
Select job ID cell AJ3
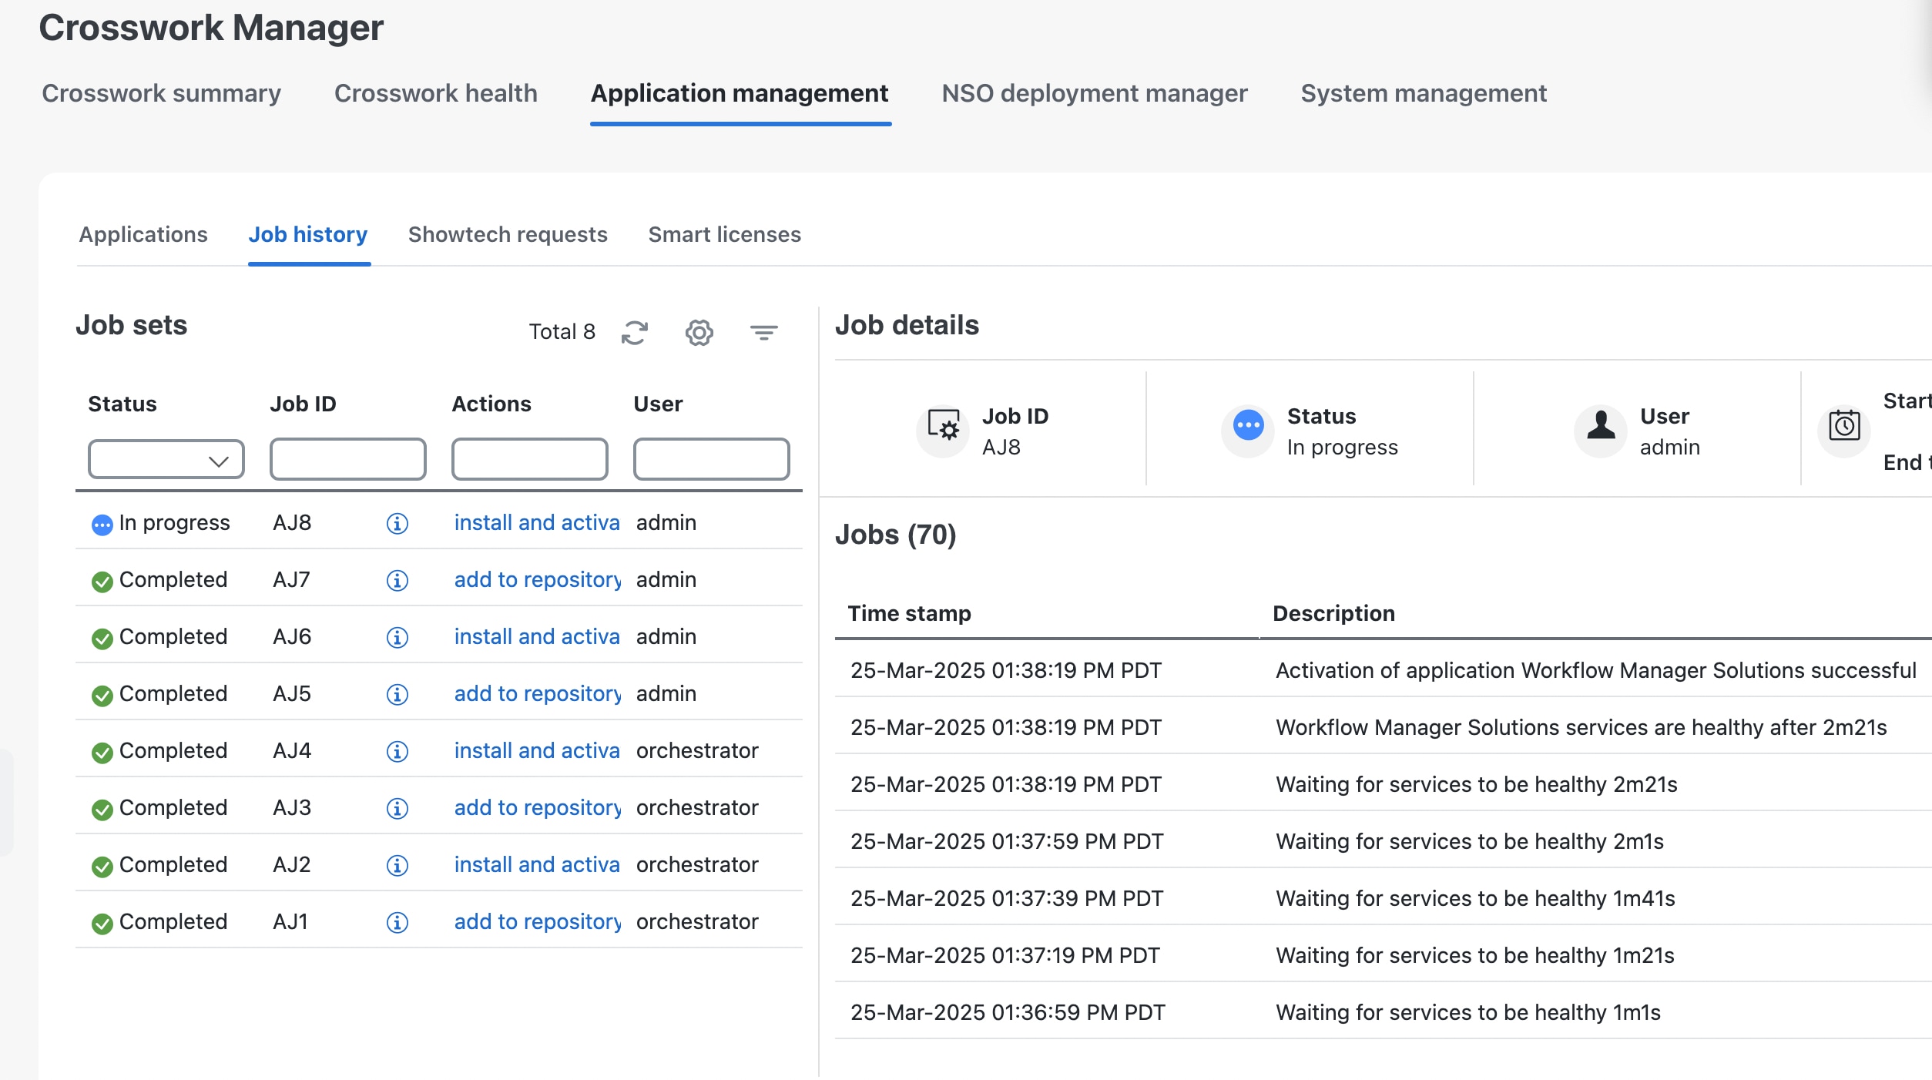(x=292, y=808)
